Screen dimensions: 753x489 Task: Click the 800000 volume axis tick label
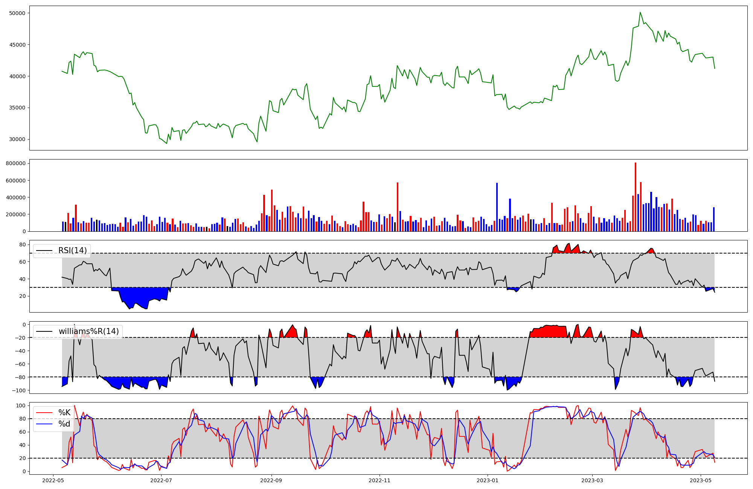tap(15, 163)
